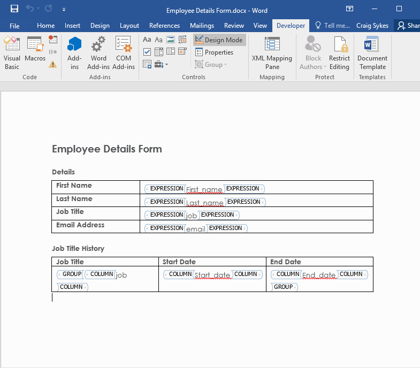
Task: Click the email placeholder in Email Address row
Action: click(196, 229)
